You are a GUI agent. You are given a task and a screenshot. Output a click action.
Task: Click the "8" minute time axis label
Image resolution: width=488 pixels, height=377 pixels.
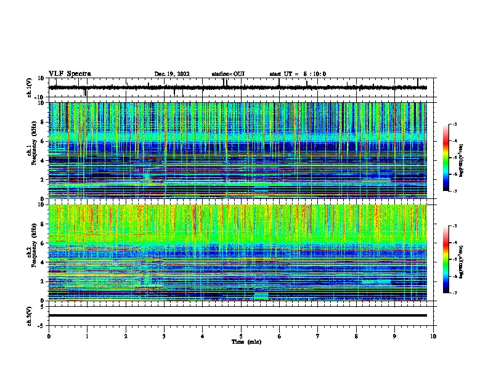[356, 336]
